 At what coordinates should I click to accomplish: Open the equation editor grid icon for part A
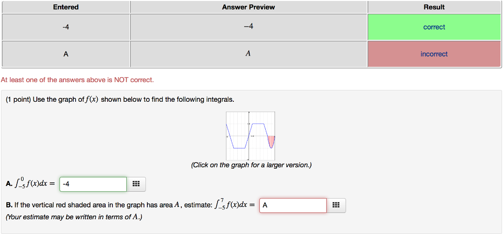coord(136,184)
